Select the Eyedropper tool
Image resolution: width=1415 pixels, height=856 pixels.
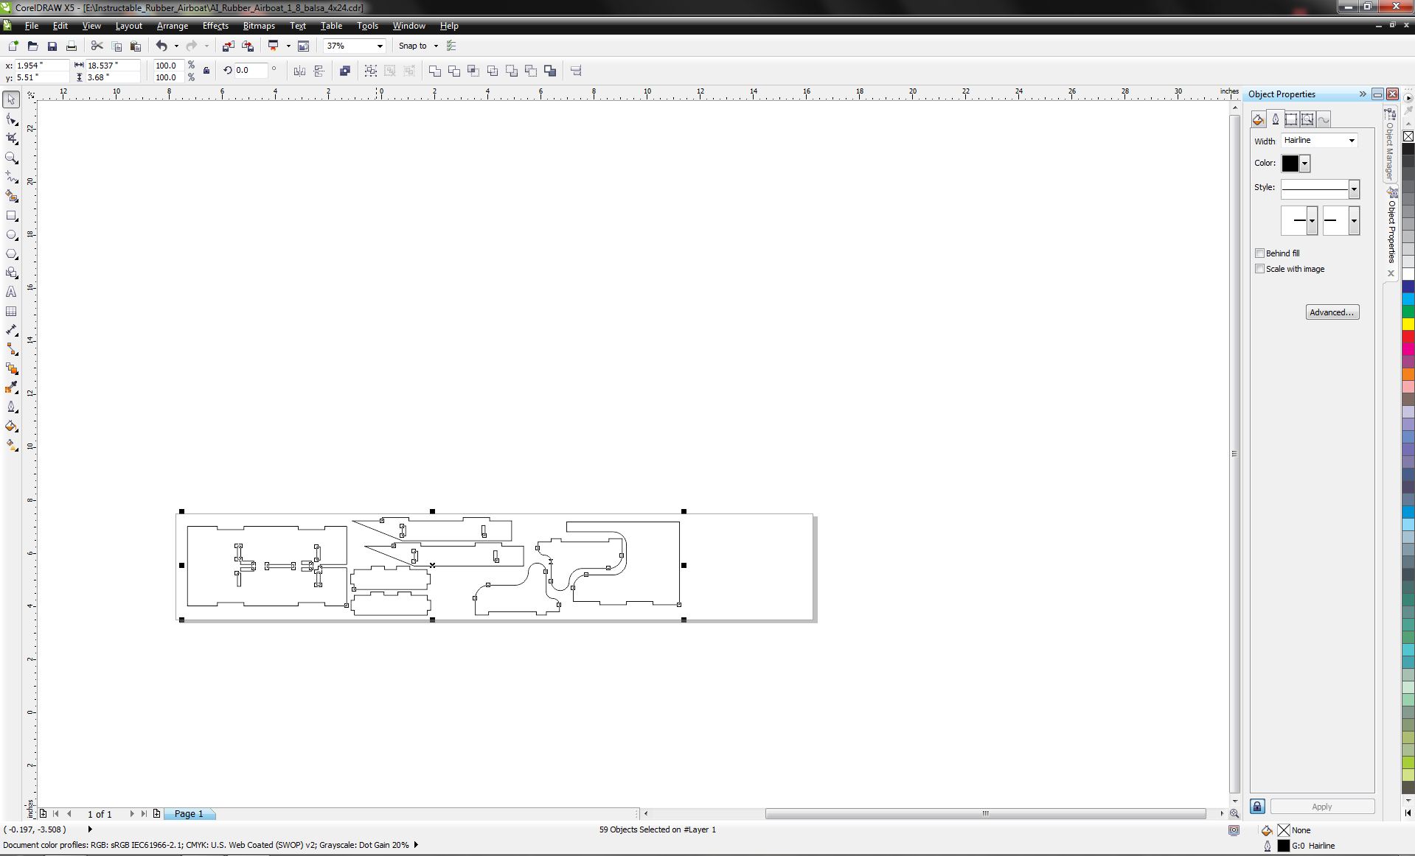12,388
